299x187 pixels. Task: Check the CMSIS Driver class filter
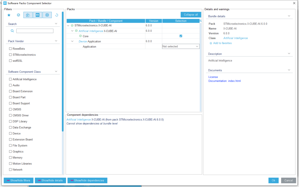tap(10, 115)
